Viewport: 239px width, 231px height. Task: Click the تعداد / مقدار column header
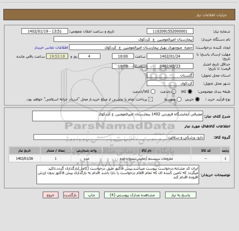point(56,151)
